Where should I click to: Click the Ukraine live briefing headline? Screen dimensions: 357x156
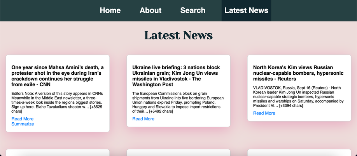(x=176, y=76)
